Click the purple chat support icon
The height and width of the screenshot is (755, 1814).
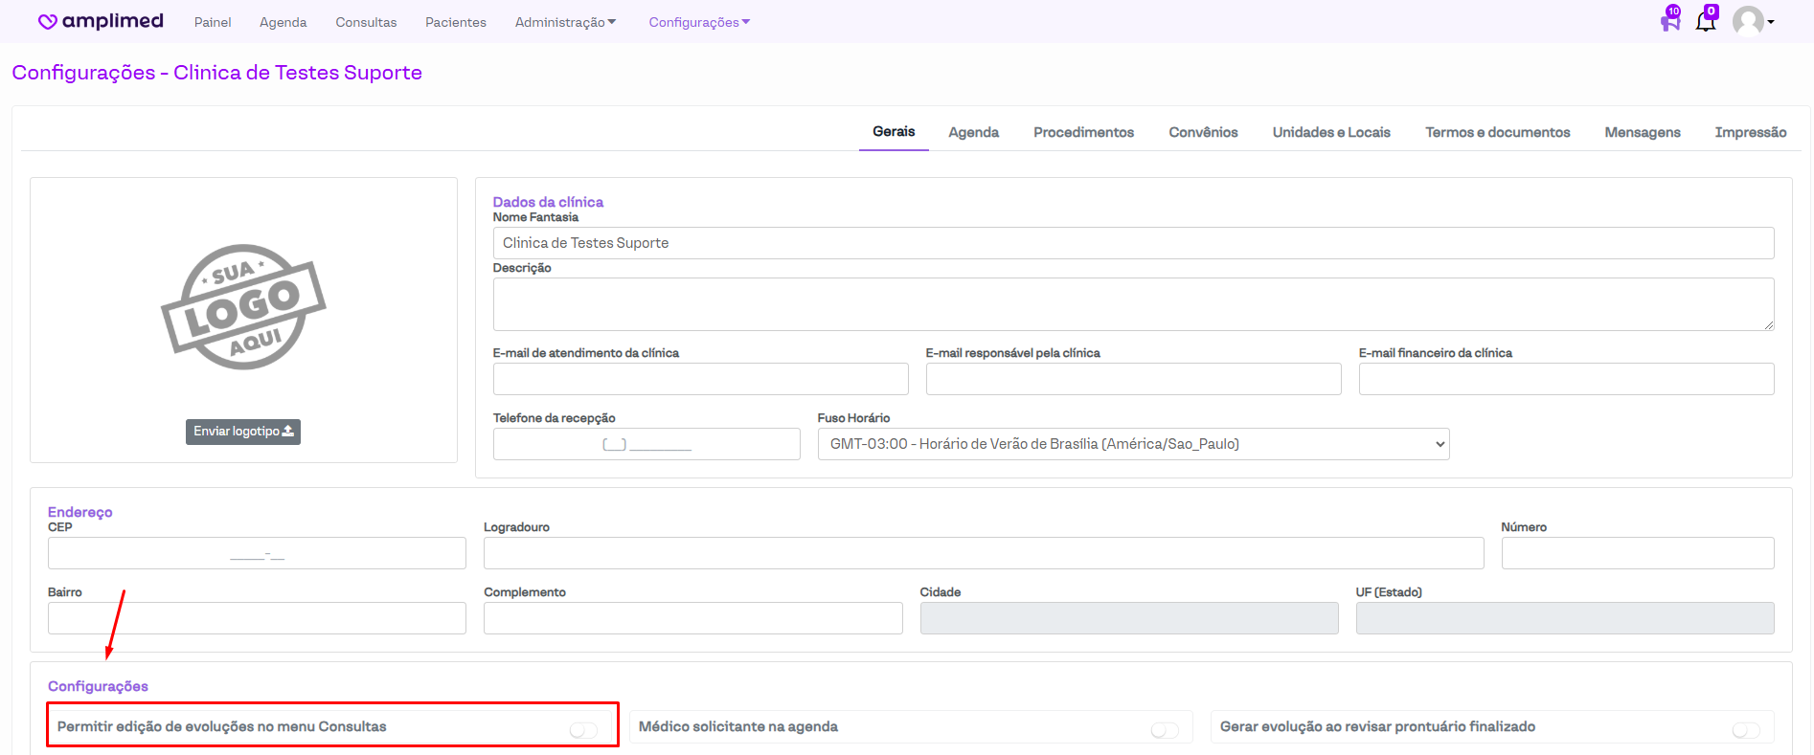click(x=1670, y=21)
